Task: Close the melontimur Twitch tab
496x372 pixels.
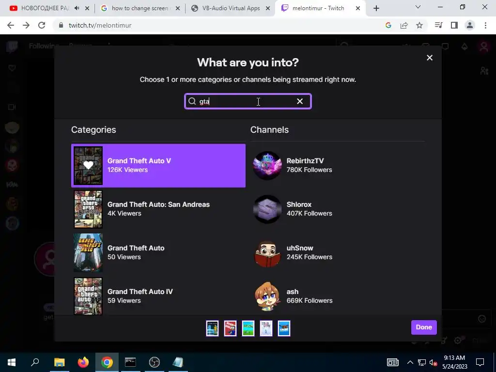Action: pos(358,9)
